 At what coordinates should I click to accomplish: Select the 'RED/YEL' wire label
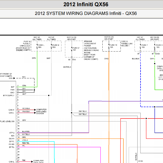(x=26, y=143)
